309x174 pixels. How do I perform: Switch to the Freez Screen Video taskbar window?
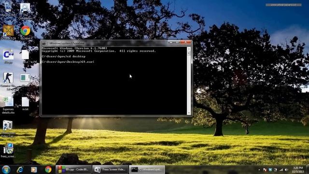111,170
